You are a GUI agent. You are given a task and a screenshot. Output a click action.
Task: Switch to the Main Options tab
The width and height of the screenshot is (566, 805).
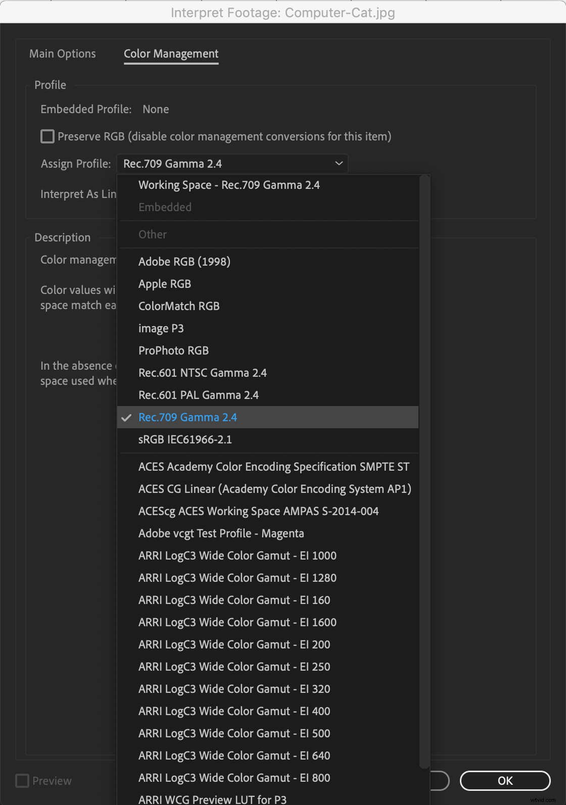pyautogui.click(x=62, y=54)
